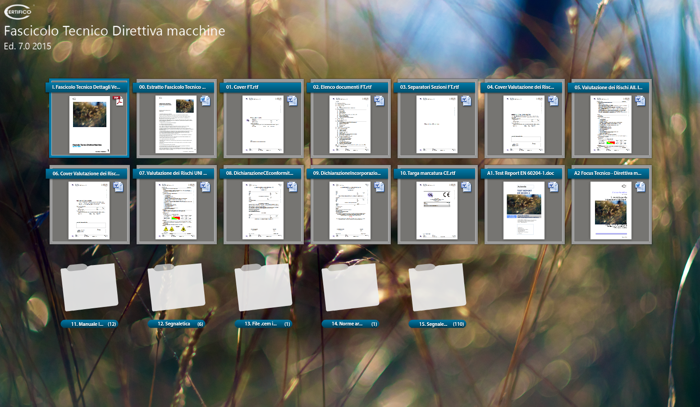
Task: Open the 12. Segnaletica folder icon
Action: coord(176,287)
